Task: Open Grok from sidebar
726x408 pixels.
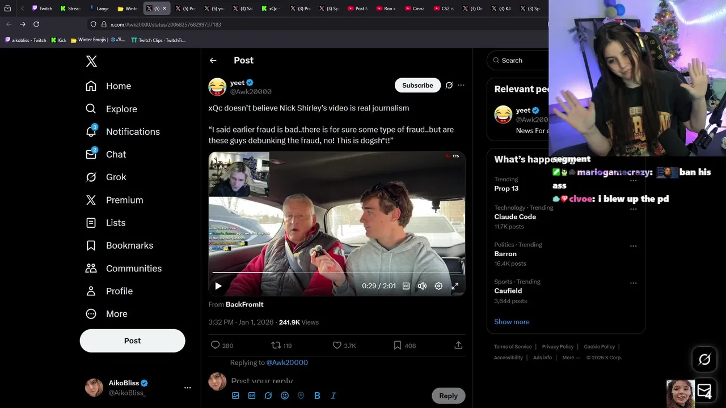Action: point(106,177)
